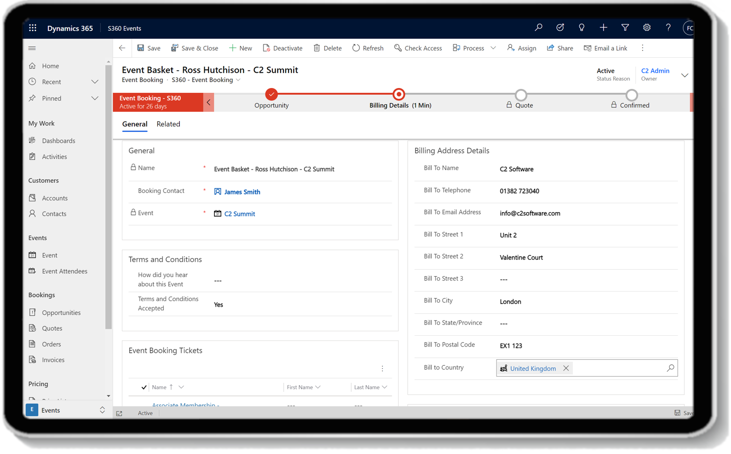731x454 pixels.
Task: Click the Bill To Telephone field
Action: coord(588,191)
